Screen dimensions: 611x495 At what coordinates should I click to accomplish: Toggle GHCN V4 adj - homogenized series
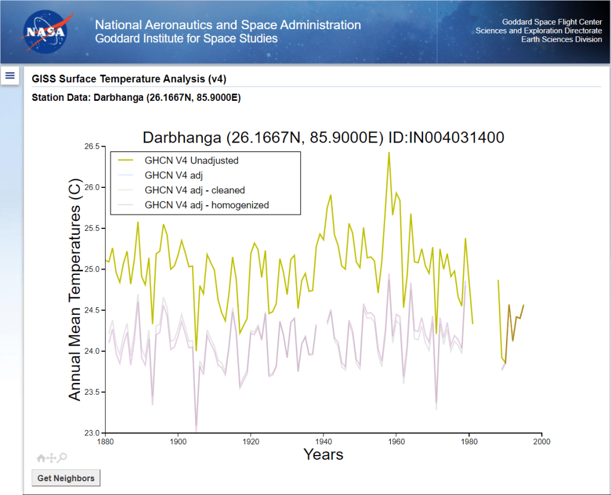(x=206, y=205)
